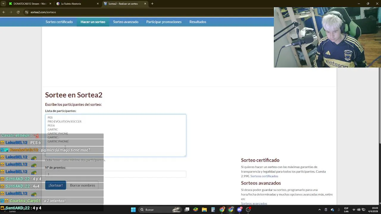This screenshot has height=214, width=381.
Task: Open File Explorer from taskbar
Action: coord(204,210)
